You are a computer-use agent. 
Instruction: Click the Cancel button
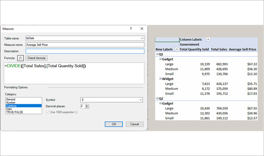[x=135, y=124]
